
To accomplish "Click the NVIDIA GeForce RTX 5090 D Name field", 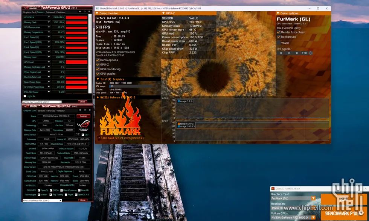I will [56, 116].
